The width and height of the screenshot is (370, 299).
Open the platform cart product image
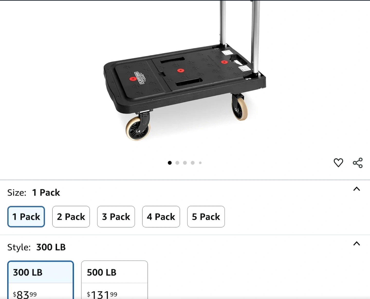pos(185,71)
